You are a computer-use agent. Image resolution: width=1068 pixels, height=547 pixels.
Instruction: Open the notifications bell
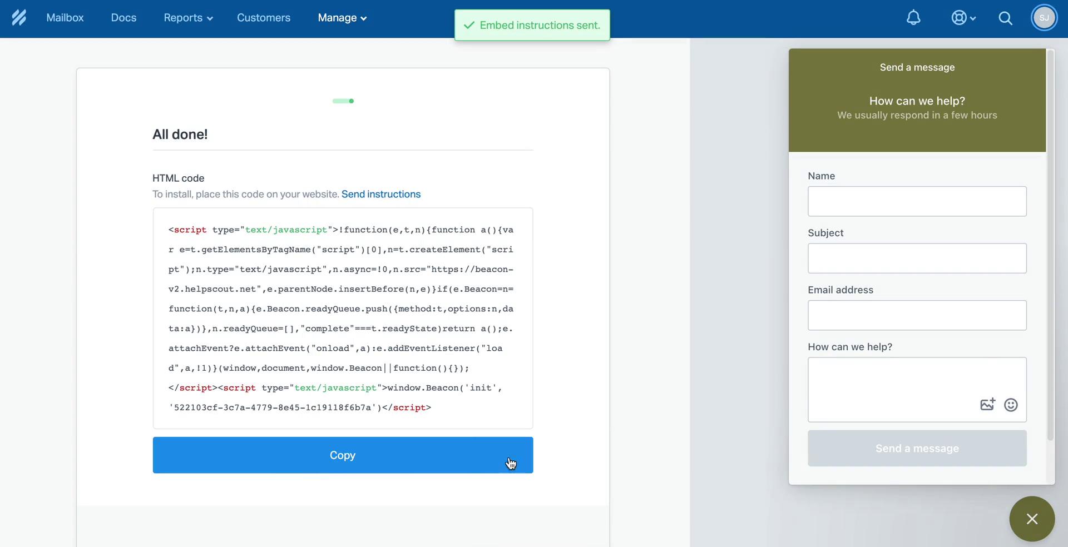(913, 18)
